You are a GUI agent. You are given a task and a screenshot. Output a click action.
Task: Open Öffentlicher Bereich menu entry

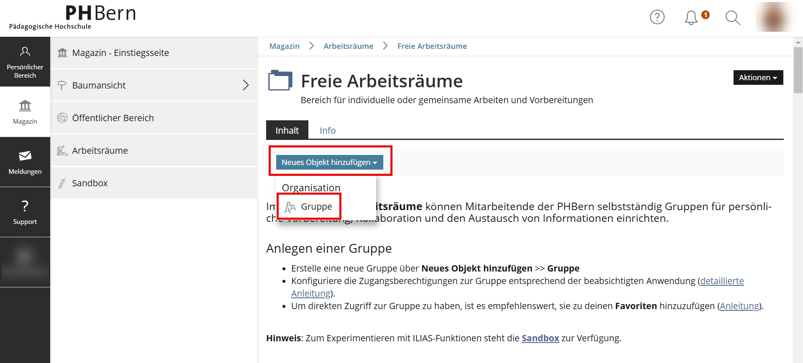click(x=113, y=118)
